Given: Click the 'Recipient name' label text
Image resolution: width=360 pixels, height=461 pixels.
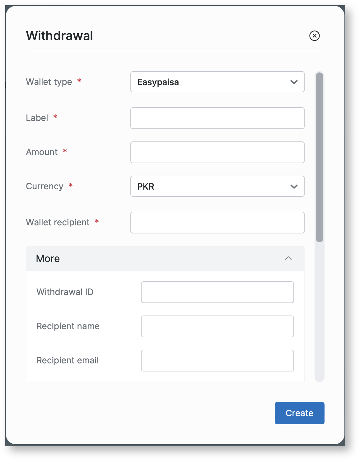Looking at the screenshot, I should click(x=68, y=326).
